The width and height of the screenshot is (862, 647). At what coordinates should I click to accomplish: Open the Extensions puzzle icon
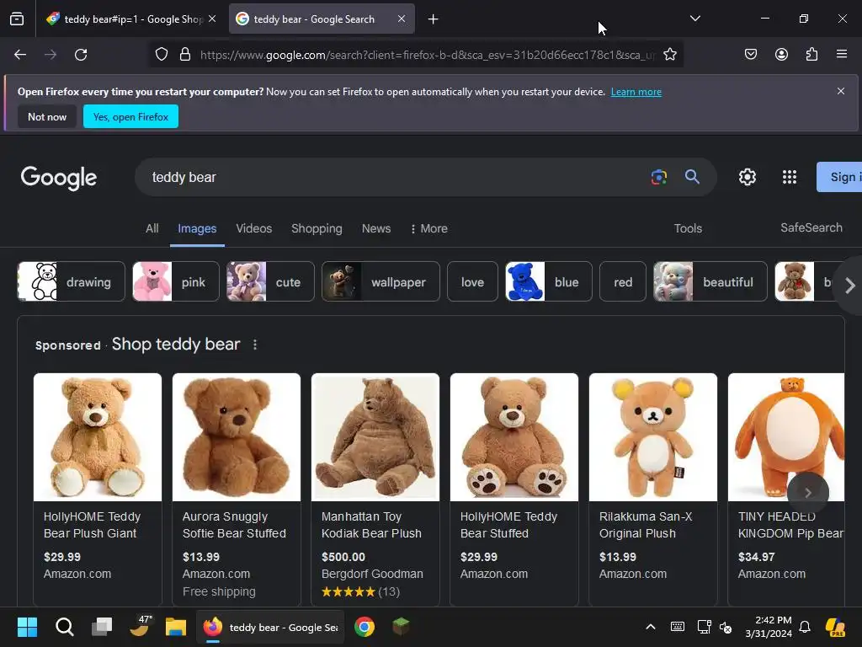click(x=811, y=54)
